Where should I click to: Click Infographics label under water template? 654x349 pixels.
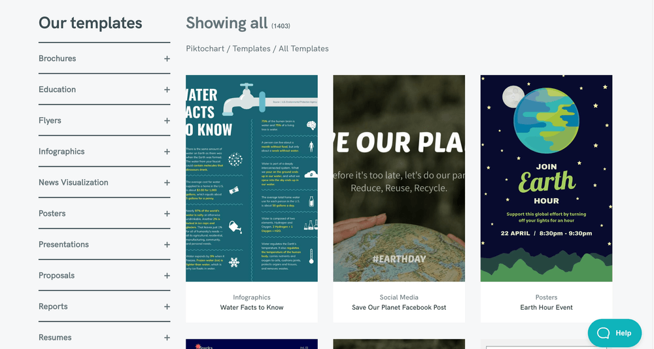click(x=252, y=297)
